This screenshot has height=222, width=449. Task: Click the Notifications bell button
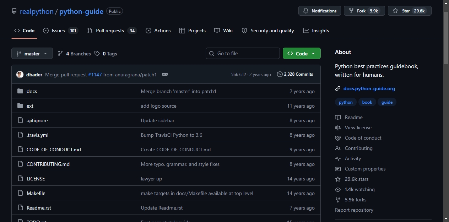tap(320, 11)
